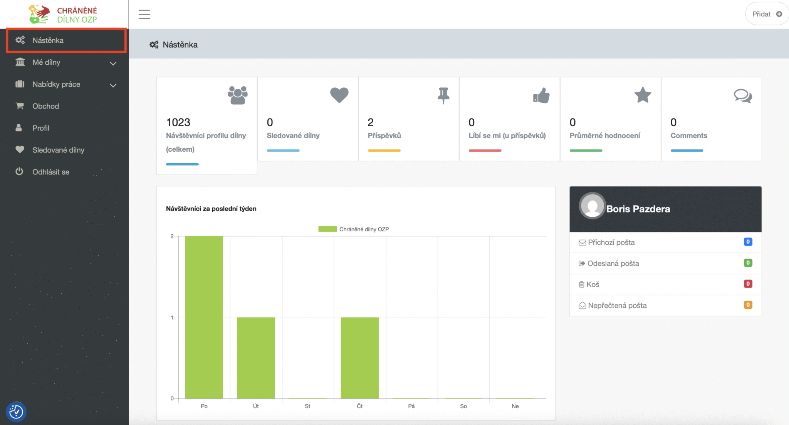
Task: Toggle the Chráněné dílny OZP chart legend
Action: pyautogui.click(x=353, y=229)
